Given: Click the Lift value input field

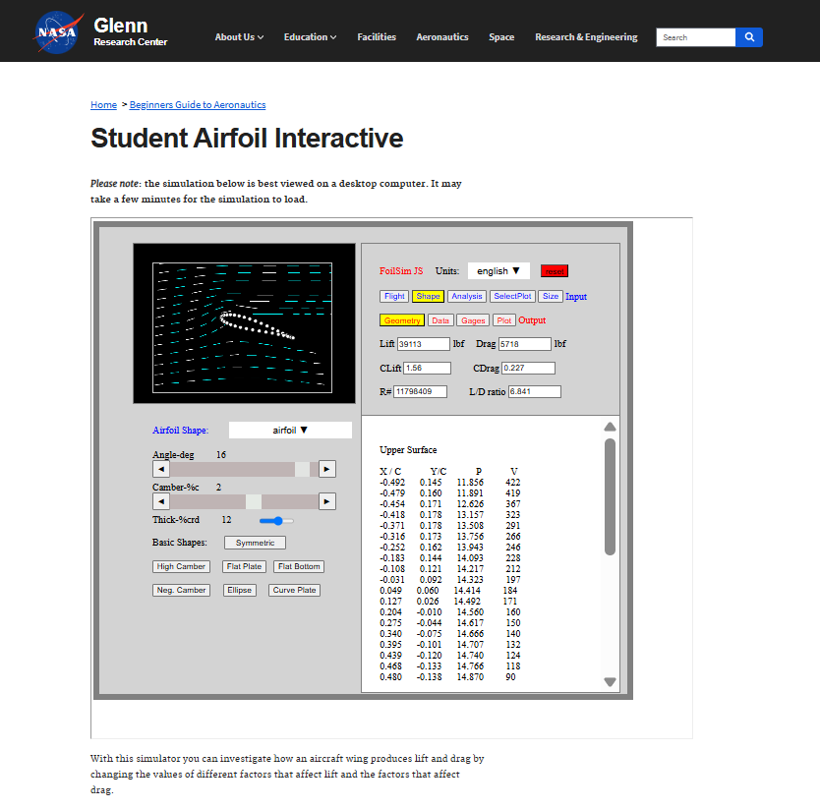Looking at the screenshot, I should tap(423, 344).
